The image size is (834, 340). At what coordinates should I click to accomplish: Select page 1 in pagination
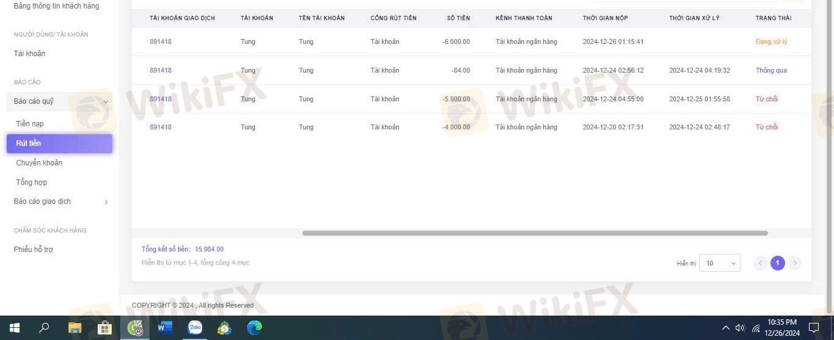click(777, 263)
